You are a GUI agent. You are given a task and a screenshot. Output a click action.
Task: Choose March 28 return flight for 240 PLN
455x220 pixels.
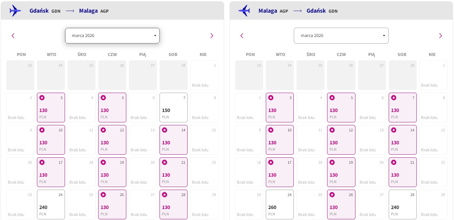403,204
